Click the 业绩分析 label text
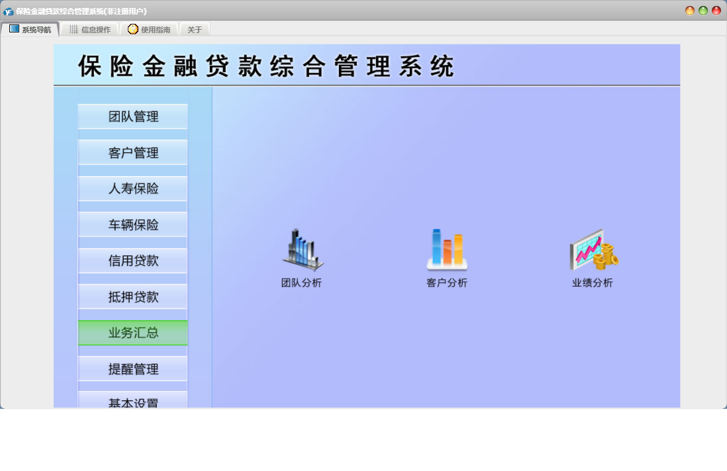The width and height of the screenshot is (727, 471). point(593,282)
